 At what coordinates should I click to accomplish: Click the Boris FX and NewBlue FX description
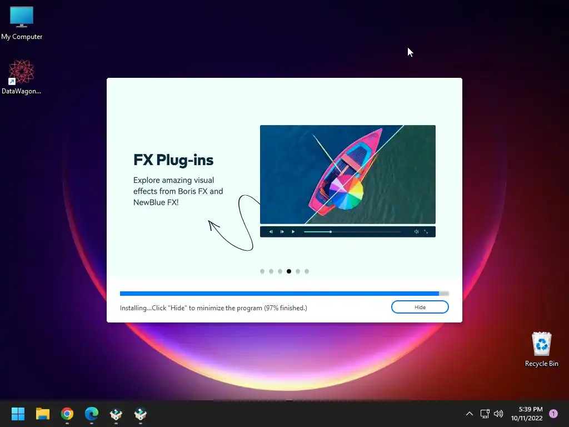click(x=178, y=191)
